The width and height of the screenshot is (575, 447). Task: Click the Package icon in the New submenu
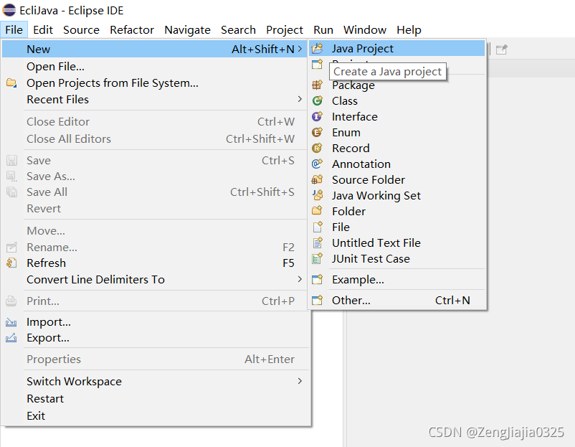click(x=317, y=85)
